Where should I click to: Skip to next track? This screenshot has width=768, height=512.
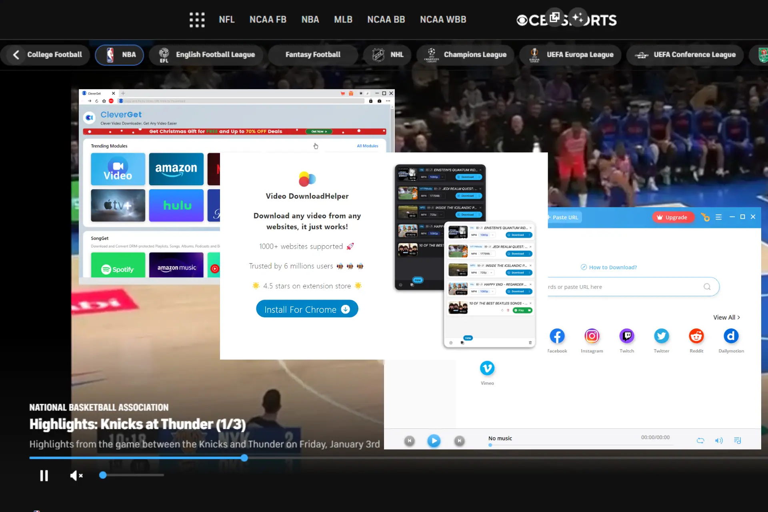point(460,441)
